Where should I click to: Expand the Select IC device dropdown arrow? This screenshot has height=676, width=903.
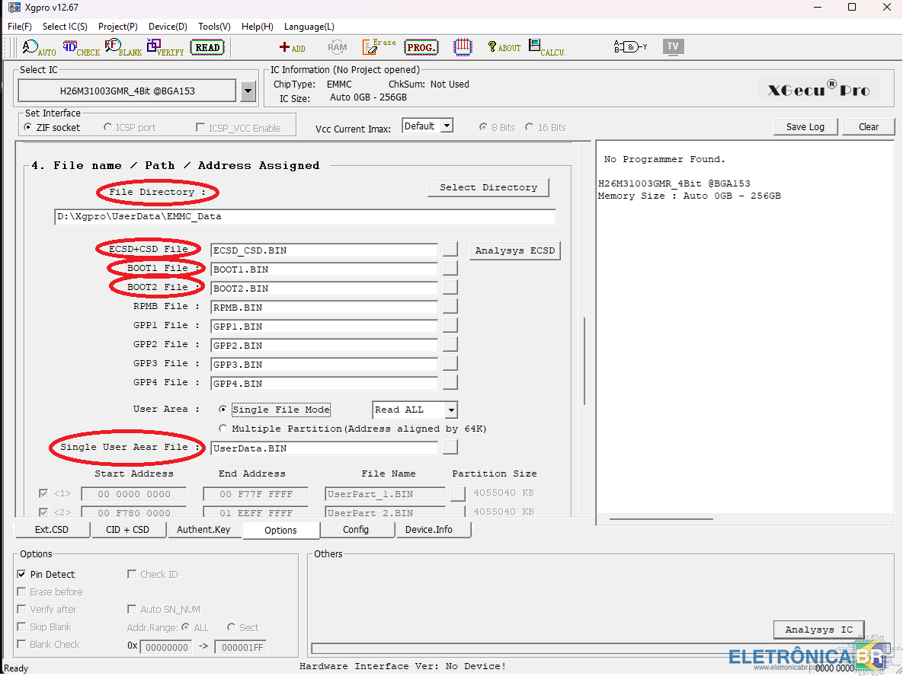(x=248, y=91)
